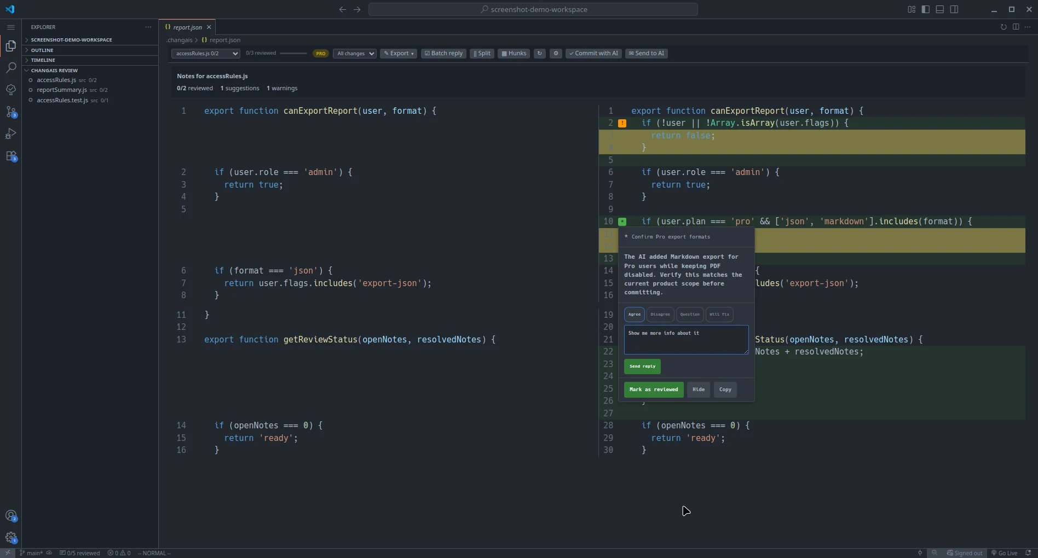Toggle the Secondary Side Bar
Image resolution: width=1038 pixels, height=558 pixels.
coord(954,9)
